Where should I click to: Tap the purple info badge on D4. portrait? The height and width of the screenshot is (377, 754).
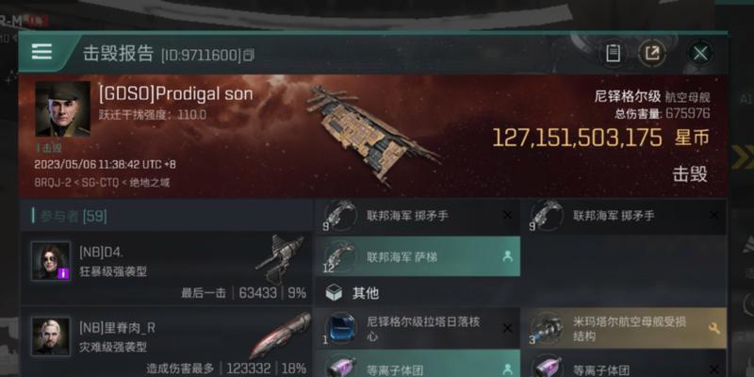click(64, 273)
